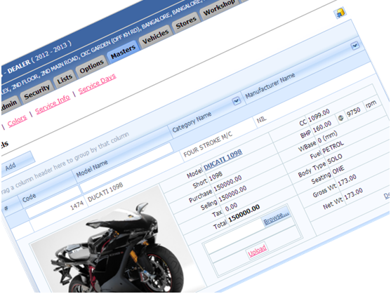Image resolution: width=391 pixels, height=294 pixels.
Task: Select the NIL manufacturer cell
Action: (261, 119)
